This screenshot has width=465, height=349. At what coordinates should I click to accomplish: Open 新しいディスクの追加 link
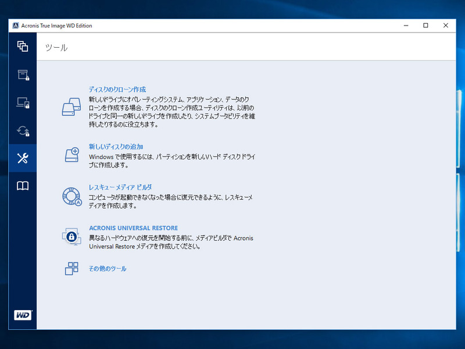116,147
